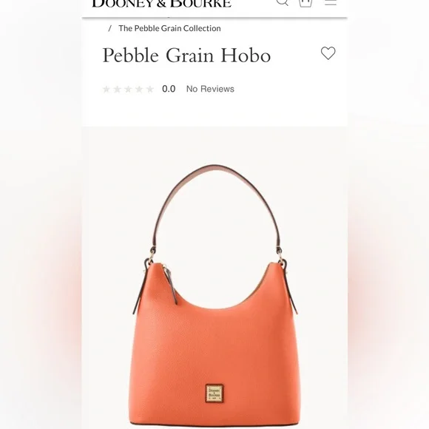Open the orange hobo bag product image
This screenshot has width=429, height=429.
(214, 295)
